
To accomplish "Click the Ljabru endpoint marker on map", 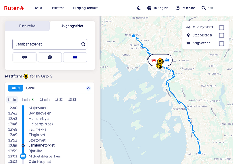I will [200, 153].
